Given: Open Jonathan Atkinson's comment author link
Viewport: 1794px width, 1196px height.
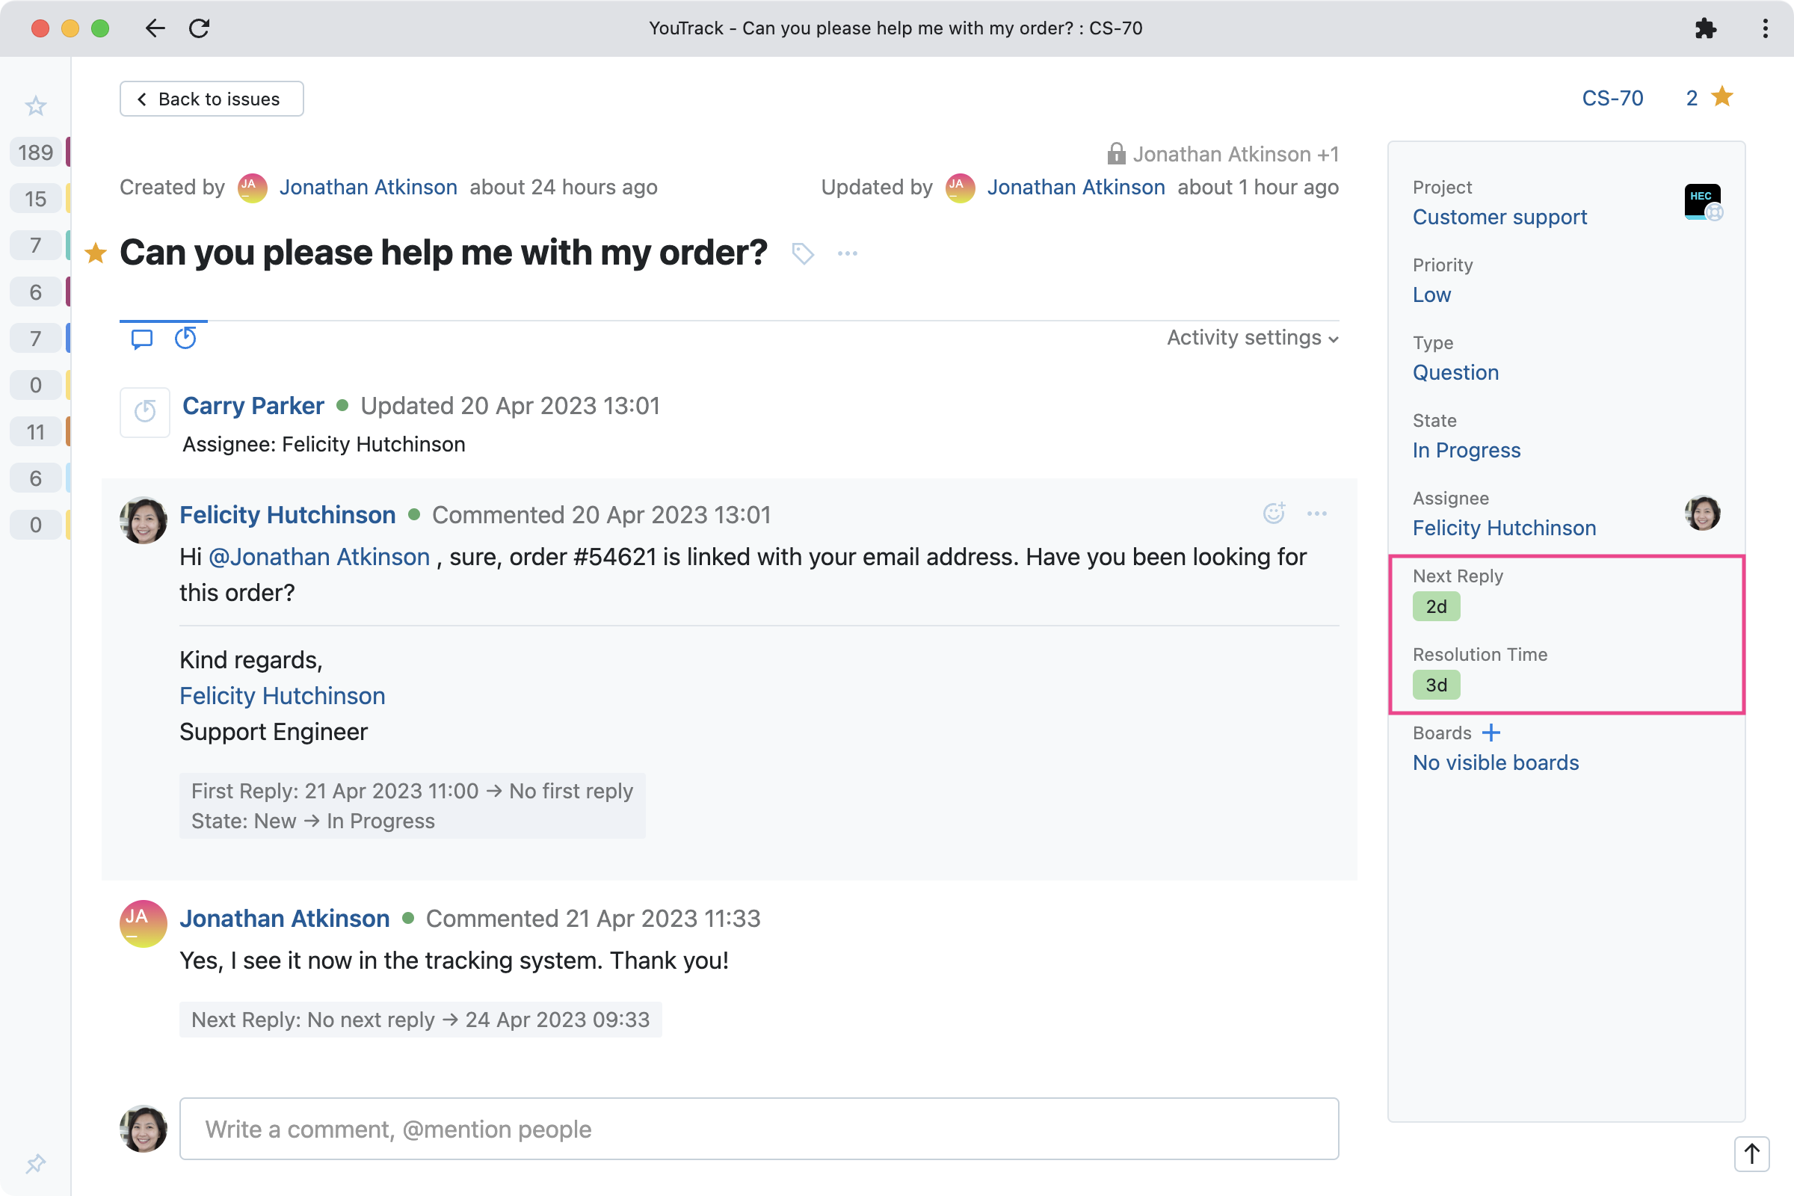Looking at the screenshot, I should (285, 919).
